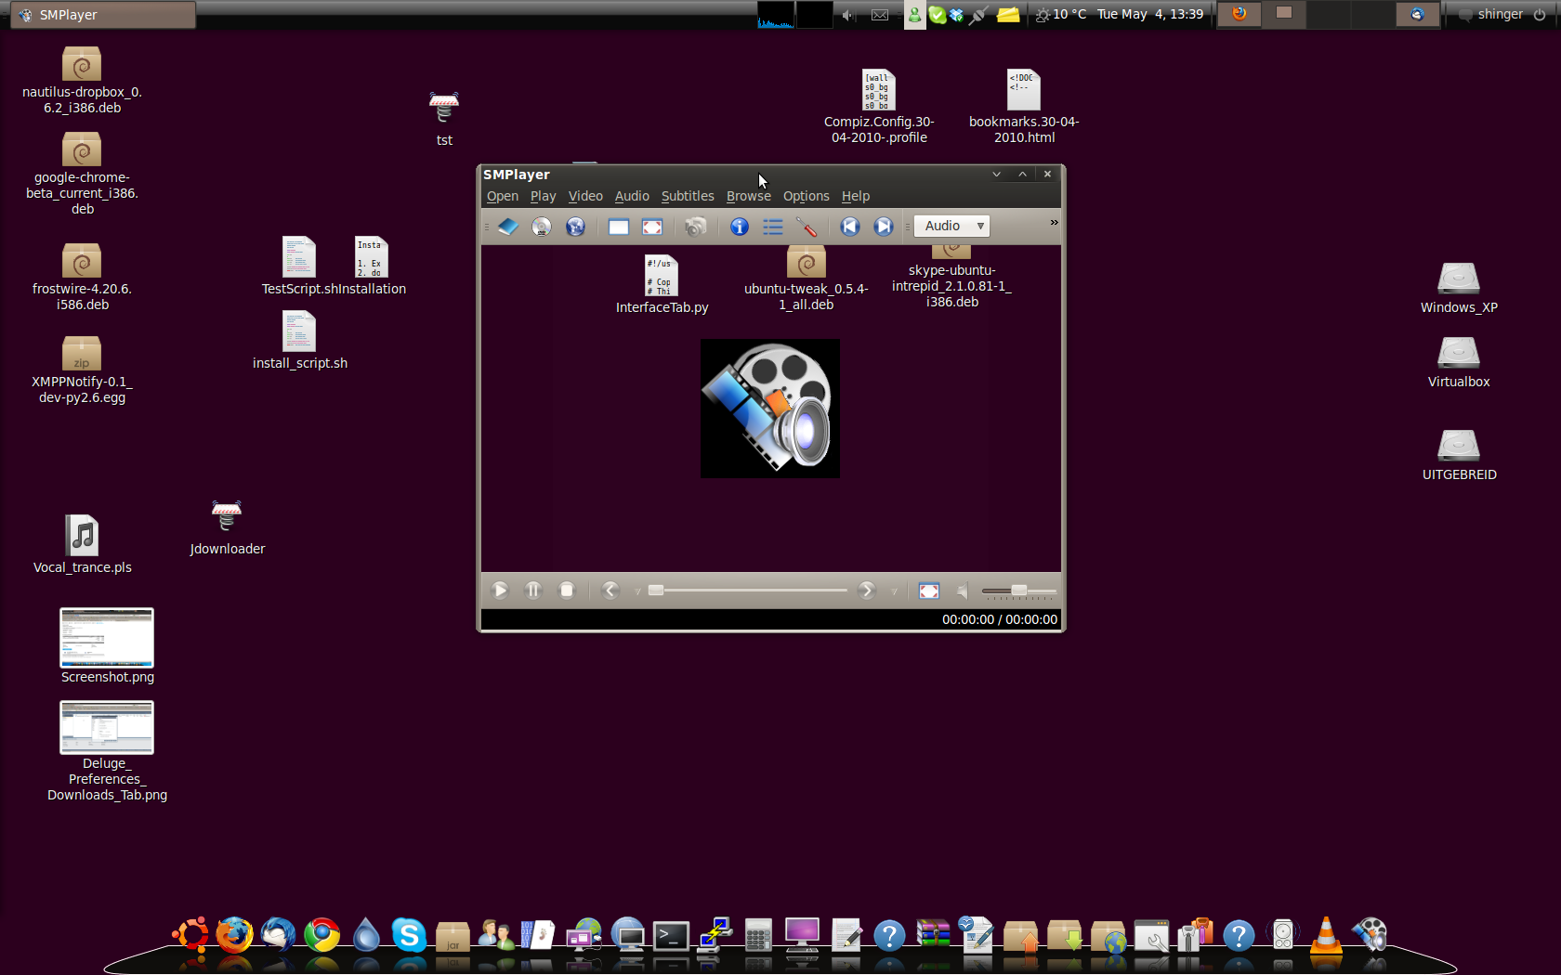Click SMPlayer taskbar entry in top panel
The height and width of the screenshot is (975, 1561).
(x=103, y=15)
